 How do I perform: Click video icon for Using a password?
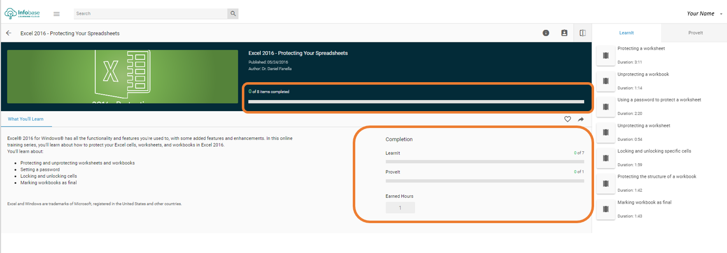606,107
